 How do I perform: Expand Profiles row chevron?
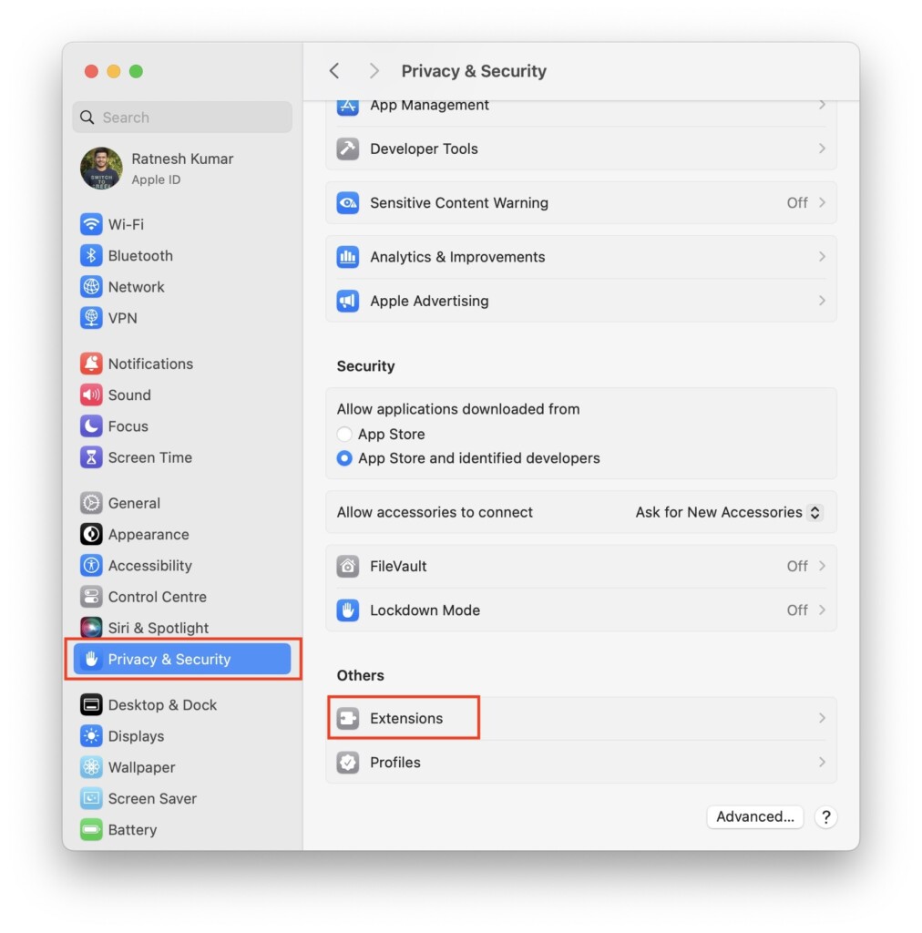point(822,763)
